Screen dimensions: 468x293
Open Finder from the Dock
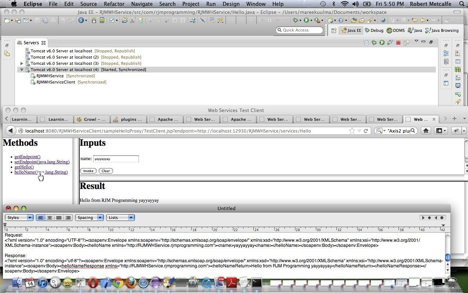click(17, 283)
